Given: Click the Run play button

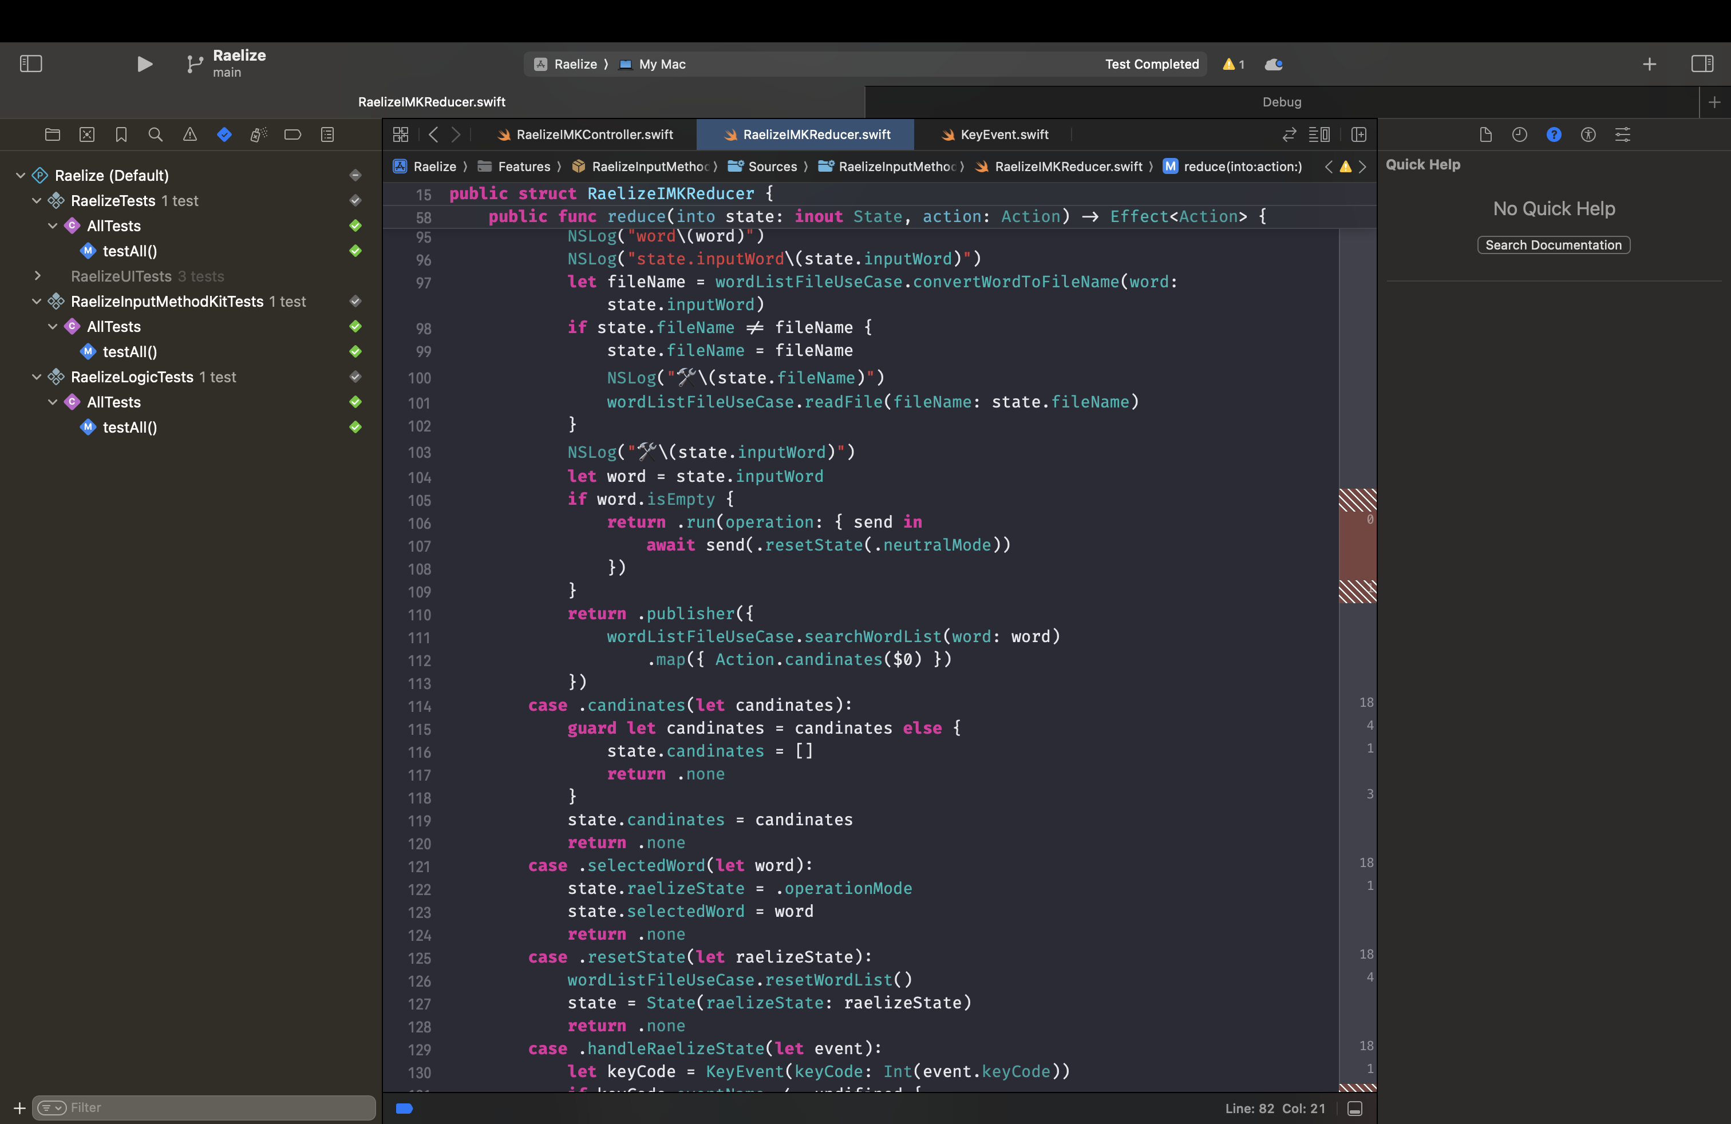Looking at the screenshot, I should point(144,64).
